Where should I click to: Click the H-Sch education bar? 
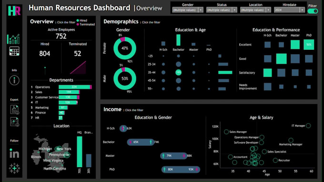tap(163, 44)
